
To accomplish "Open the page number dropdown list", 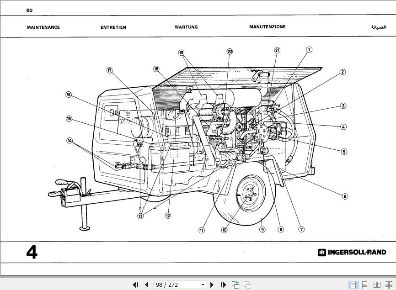I will (203, 285).
